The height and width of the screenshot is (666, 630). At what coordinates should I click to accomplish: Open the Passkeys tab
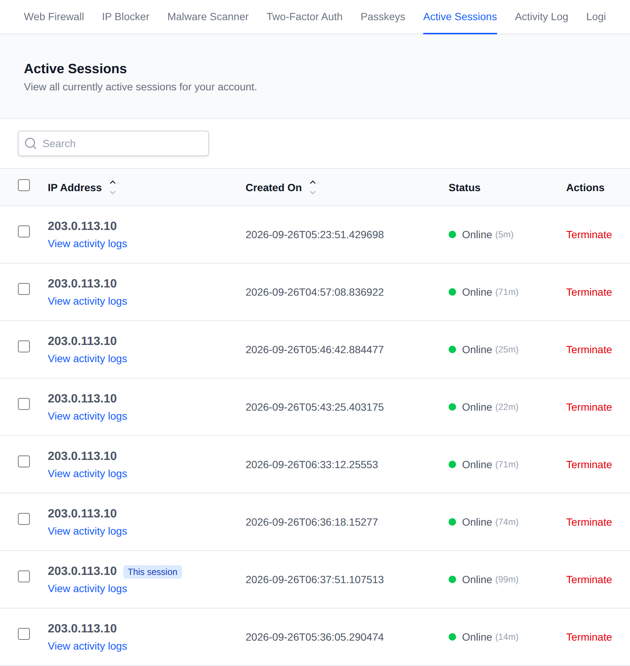pyautogui.click(x=383, y=17)
